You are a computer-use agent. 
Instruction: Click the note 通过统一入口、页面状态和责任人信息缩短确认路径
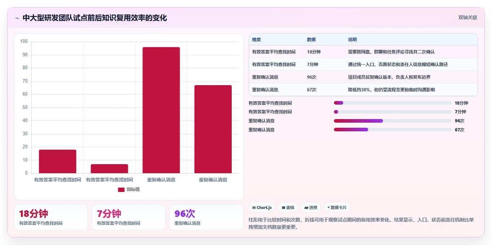tap(399, 65)
